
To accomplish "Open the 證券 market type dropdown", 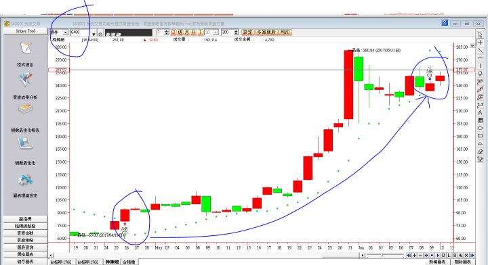I will coord(65,32).
